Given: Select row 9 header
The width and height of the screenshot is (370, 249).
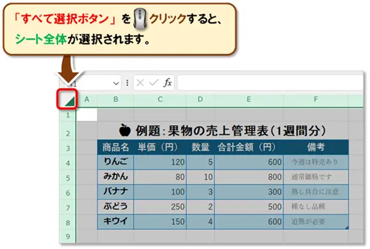Looking at the screenshot, I should tap(68, 236).
